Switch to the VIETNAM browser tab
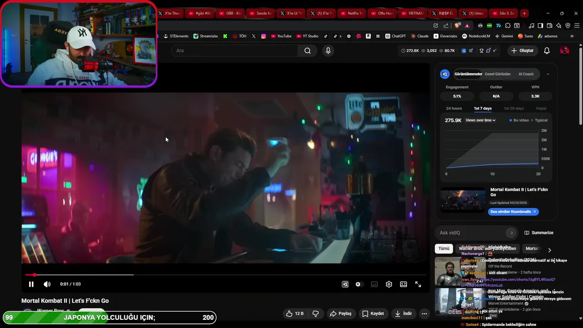 [x=413, y=13]
